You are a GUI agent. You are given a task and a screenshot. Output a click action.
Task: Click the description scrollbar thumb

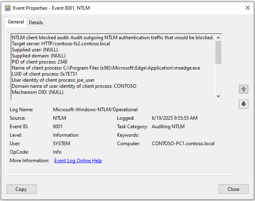pyautogui.click(x=219, y=52)
